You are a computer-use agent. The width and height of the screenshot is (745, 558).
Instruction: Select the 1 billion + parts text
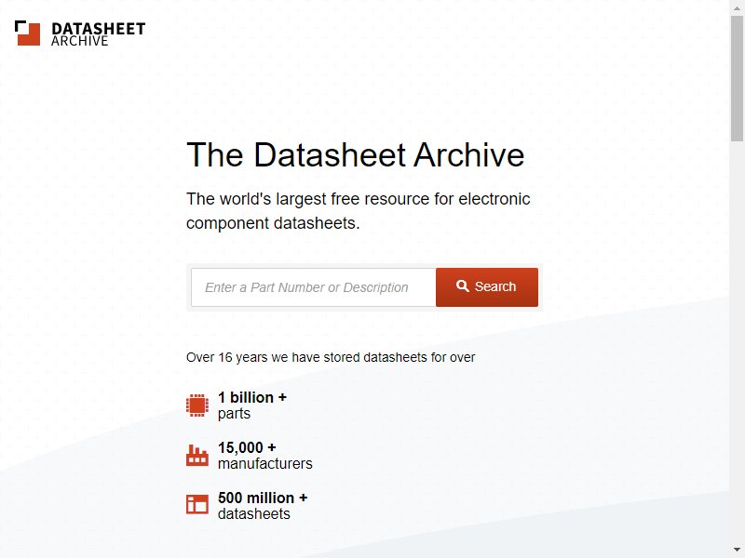point(252,405)
